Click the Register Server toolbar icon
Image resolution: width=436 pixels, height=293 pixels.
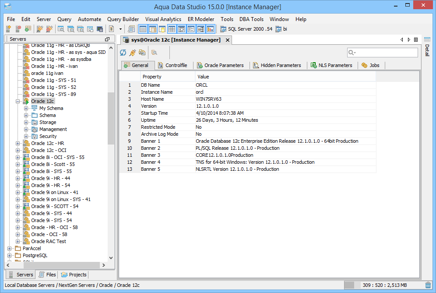click(8, 28)
